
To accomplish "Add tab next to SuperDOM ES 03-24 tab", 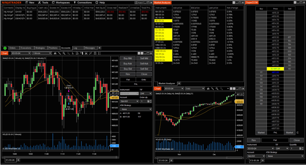I will click(x=263, y=160).
